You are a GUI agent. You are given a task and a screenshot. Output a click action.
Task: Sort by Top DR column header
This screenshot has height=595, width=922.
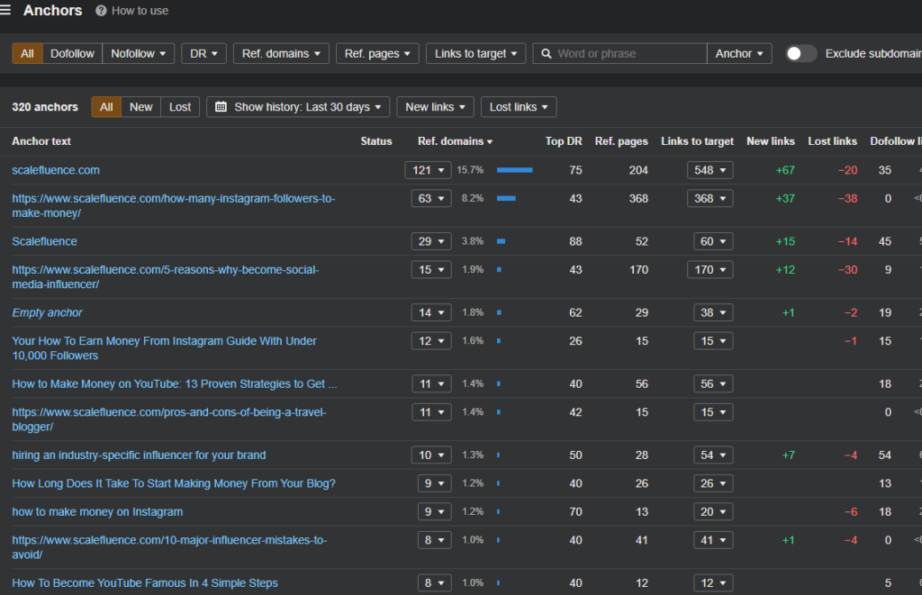pos(564,141)
